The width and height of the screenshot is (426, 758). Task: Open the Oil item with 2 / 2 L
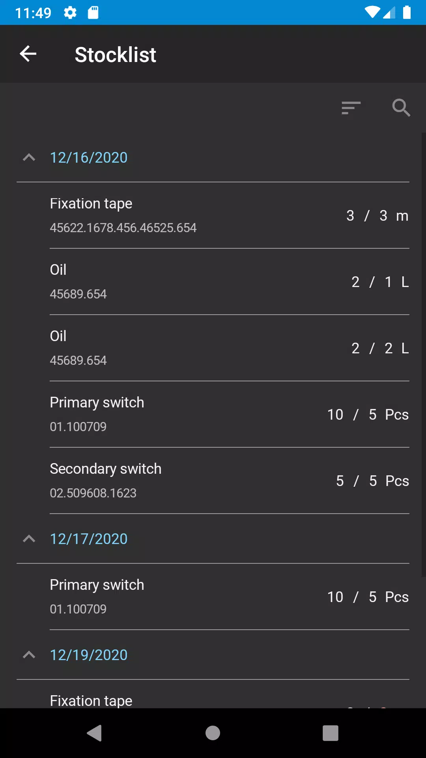pos(230,348)
